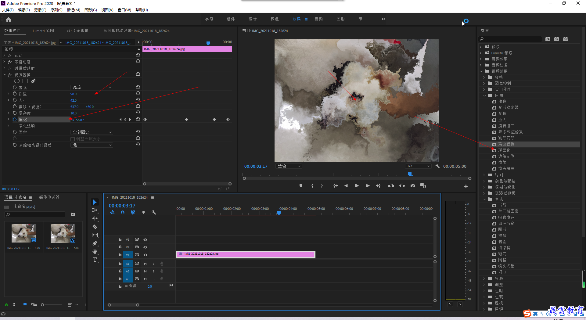Toggle V1 track output eye
The height and width of the screenshot is (320, 586).
146,255
